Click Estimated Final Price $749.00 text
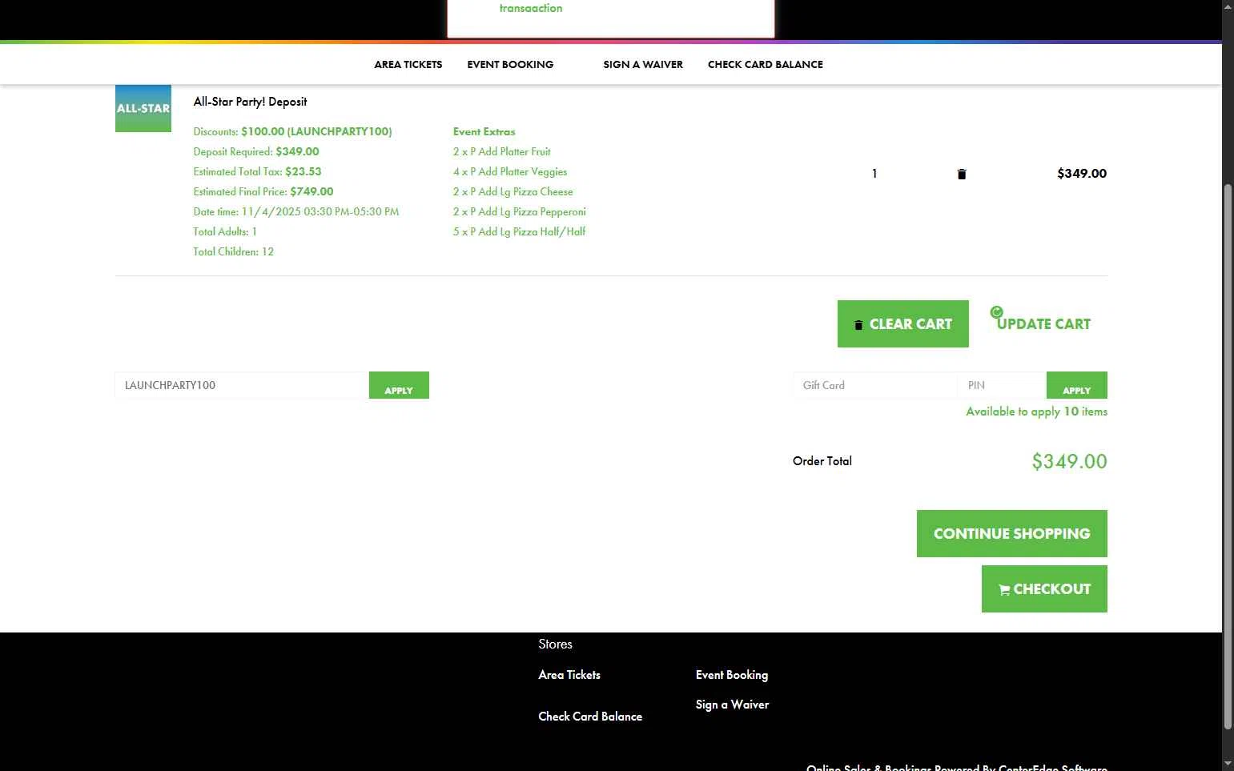 tap(263, 191)
